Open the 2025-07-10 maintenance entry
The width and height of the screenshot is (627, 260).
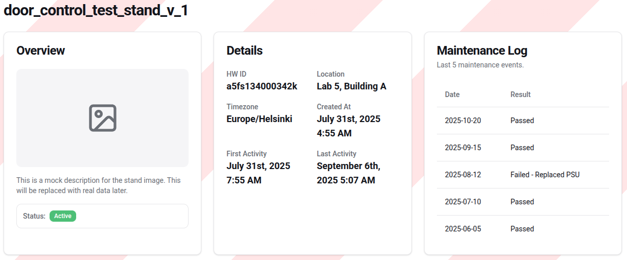point(463,202)
